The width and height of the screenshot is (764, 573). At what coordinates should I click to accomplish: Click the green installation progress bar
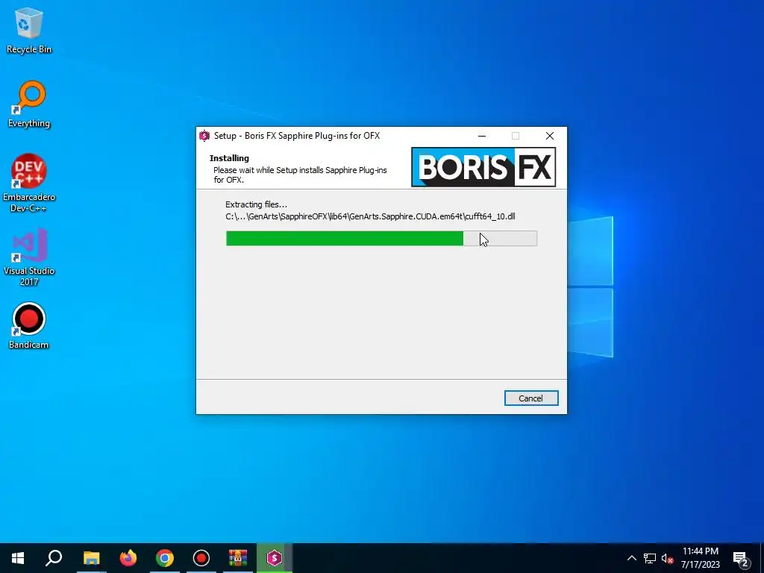[381, 238]
